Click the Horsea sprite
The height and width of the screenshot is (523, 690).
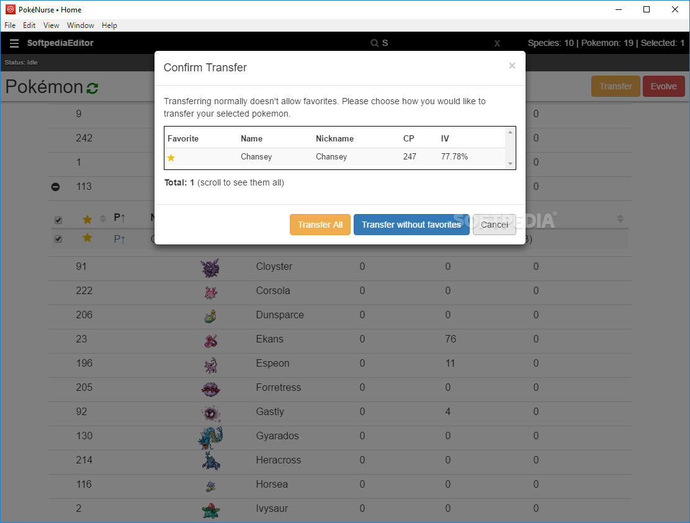tap(211, 486)
